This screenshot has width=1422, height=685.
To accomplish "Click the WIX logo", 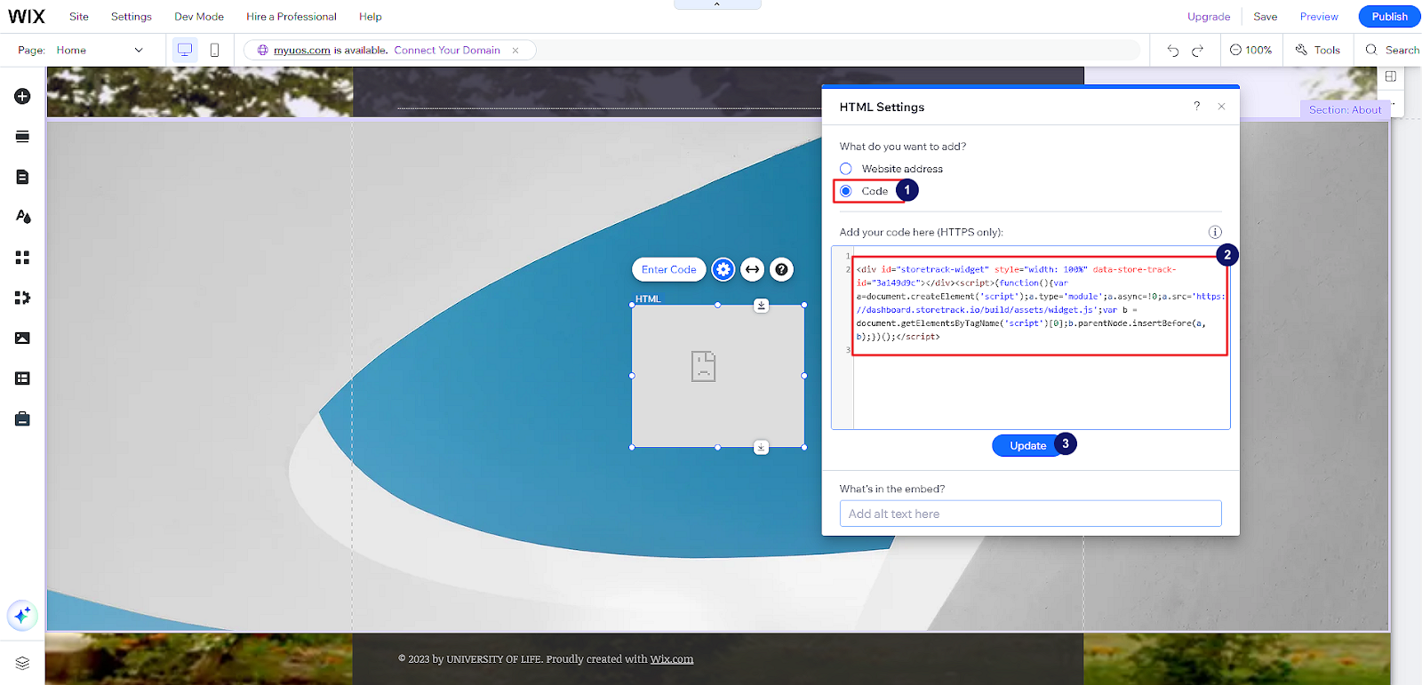I will tap(27, 17).
